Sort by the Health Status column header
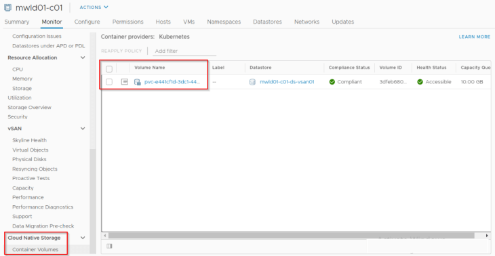The image size is (495, 256). [431, 68]
